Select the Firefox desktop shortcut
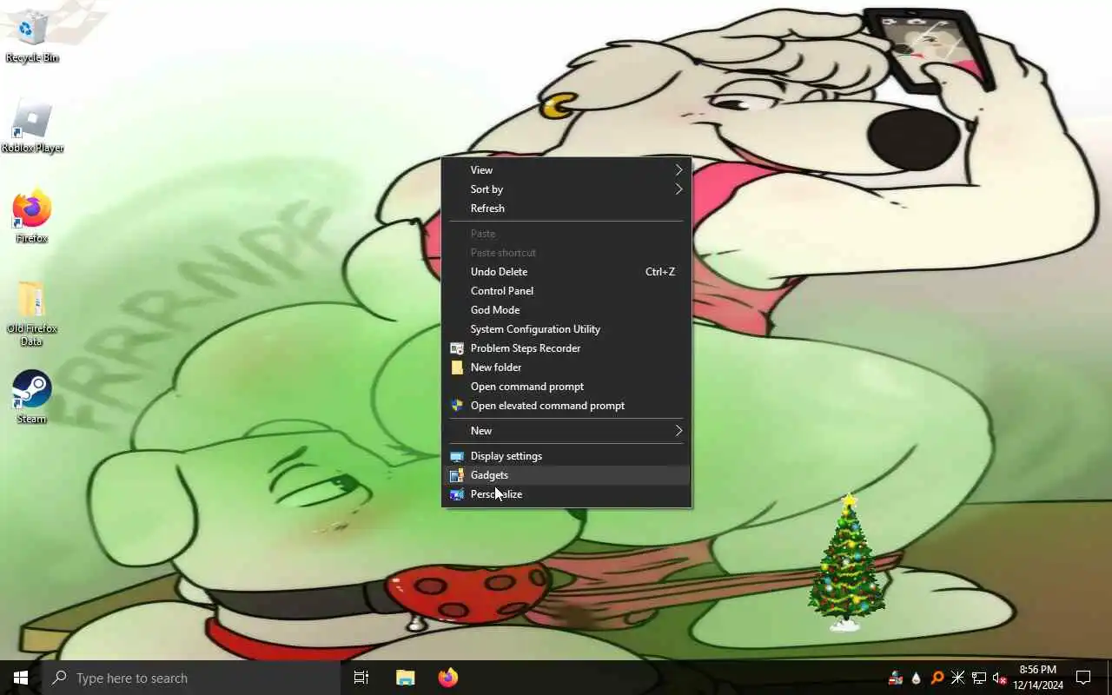The image size is (1112, 695). pyautogui.click(x=32, y=217)
